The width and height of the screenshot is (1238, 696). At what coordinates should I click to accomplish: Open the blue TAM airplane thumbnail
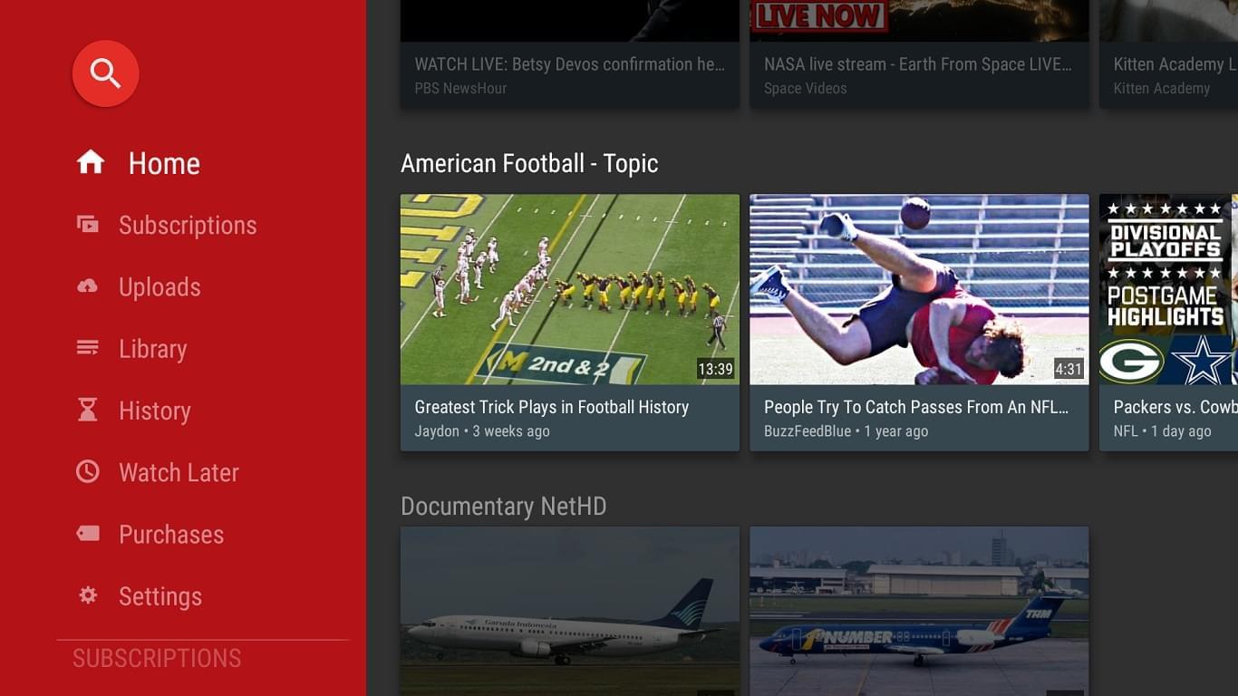click(919, 611)
